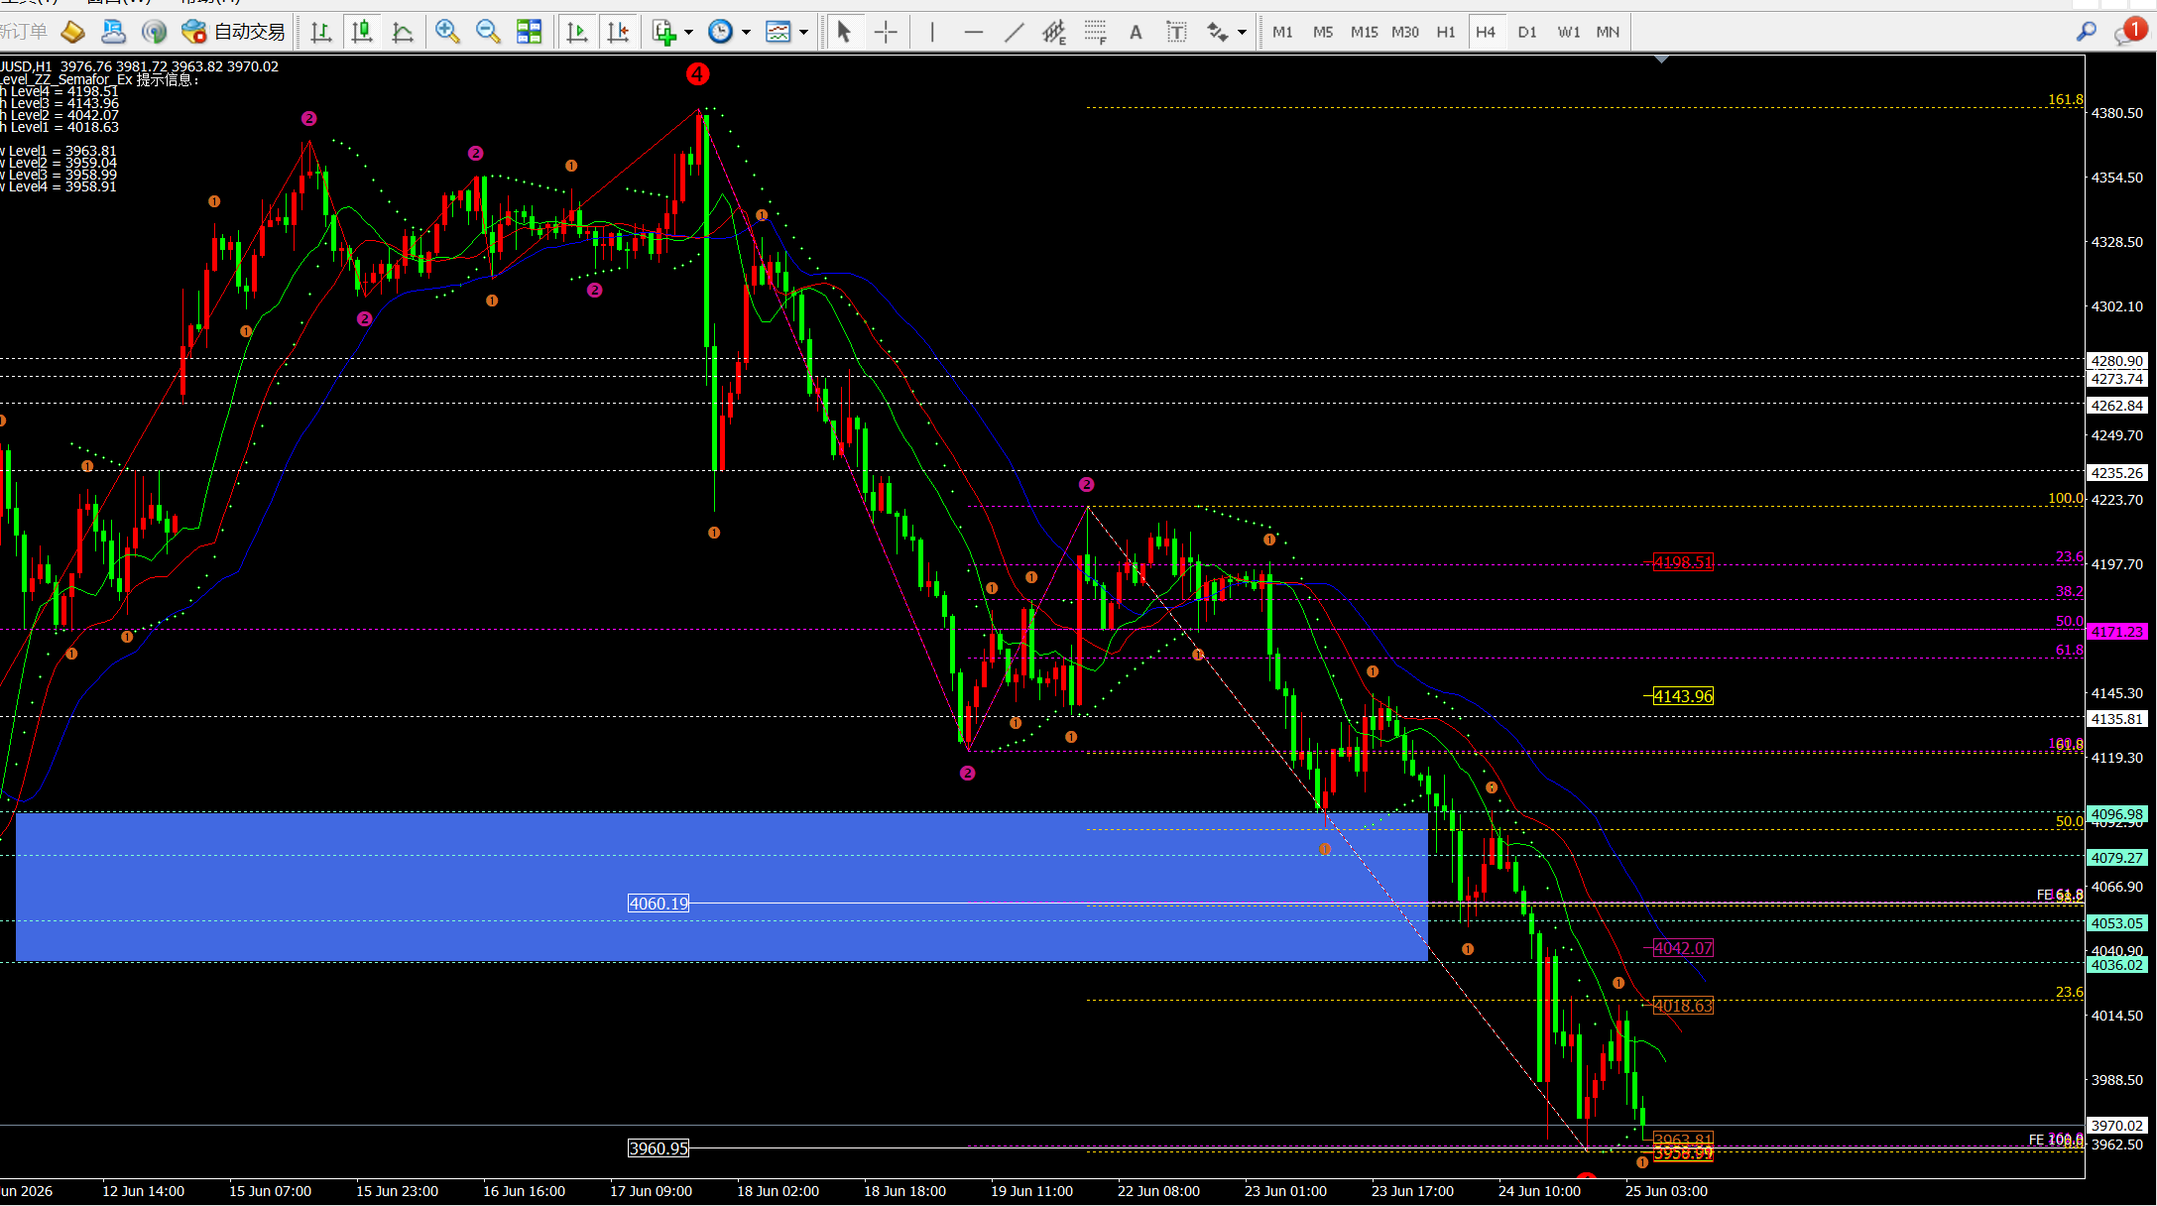Toggle chart shift from right edge
This screenshot has height=1206, width=2157.
point(618,33)
